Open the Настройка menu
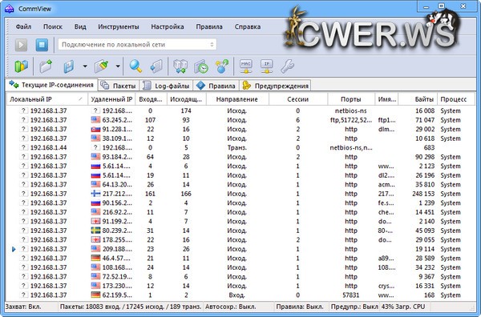 pyautogui.click(x=168, y=26)
